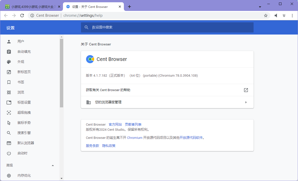The height and width of the screenshot is (181, 298).
Task: Collapse the Advanced (高级) section
Action: tap(53, 166)
